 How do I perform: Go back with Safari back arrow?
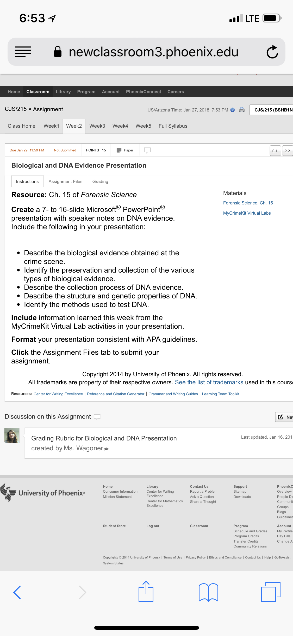pos(17,592)
